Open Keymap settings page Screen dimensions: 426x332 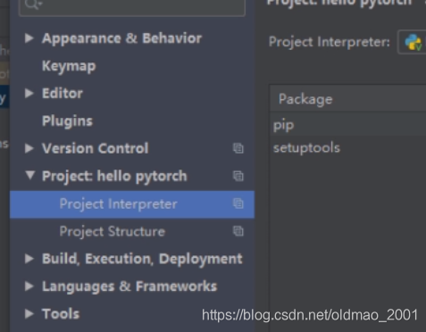coord(69,66)
